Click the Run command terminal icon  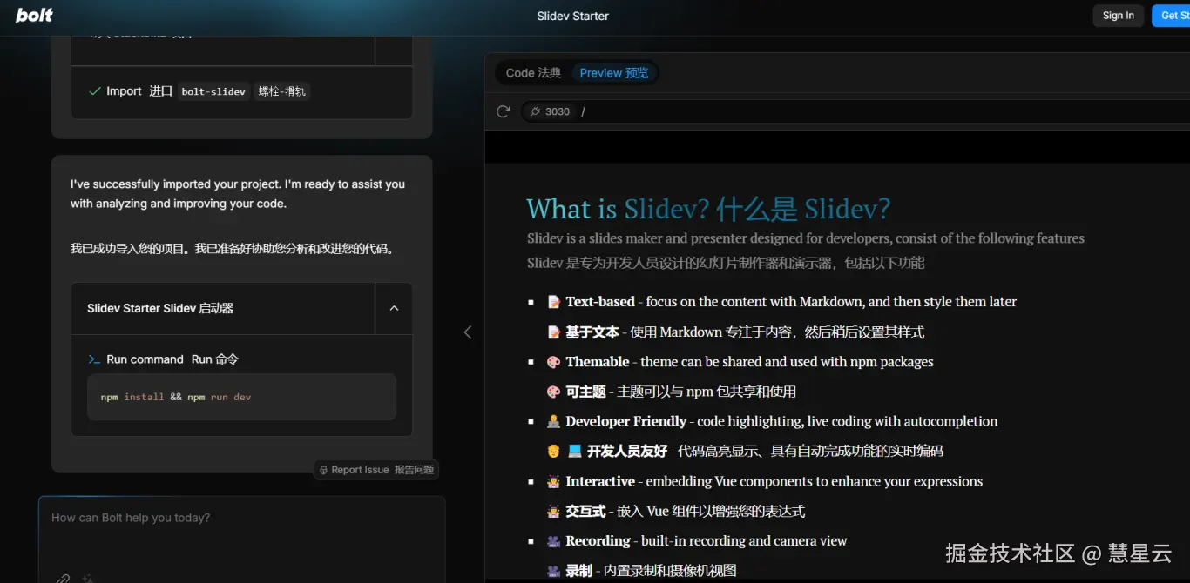tap(94, 359)
